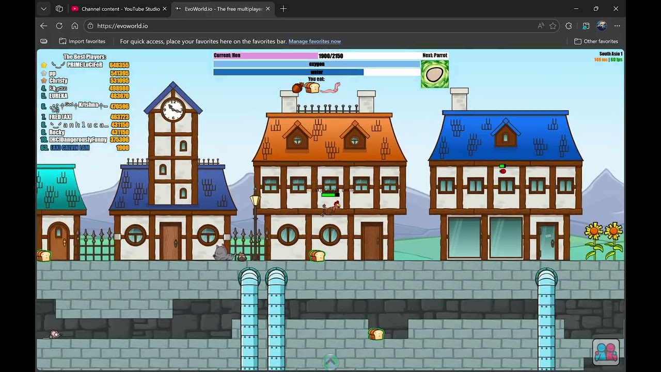Click the bread in the underground tunnel
Image resolution: width=661 pixels, height=372 pixels.
(376, 334)
